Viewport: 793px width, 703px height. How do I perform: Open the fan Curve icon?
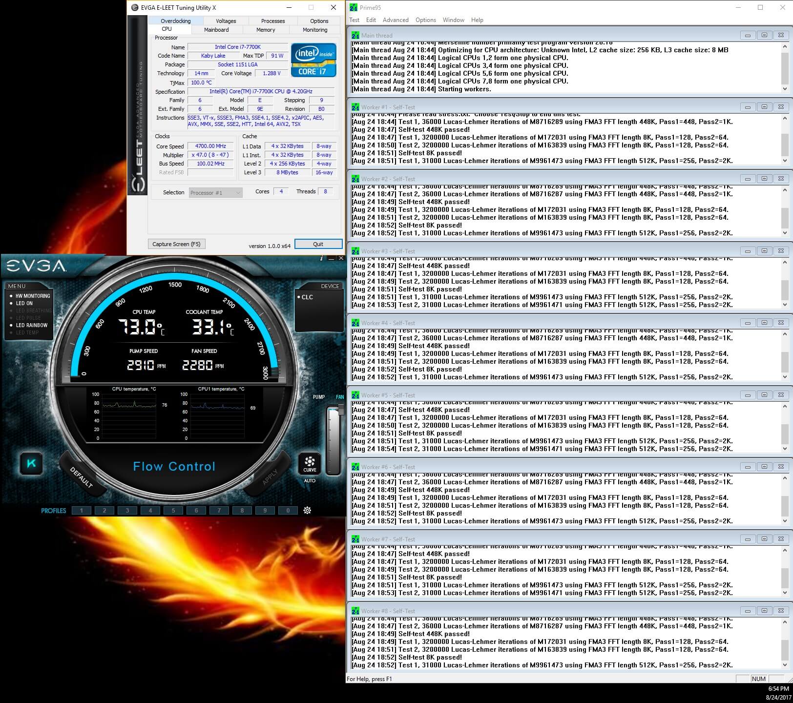tap(310, 463)
